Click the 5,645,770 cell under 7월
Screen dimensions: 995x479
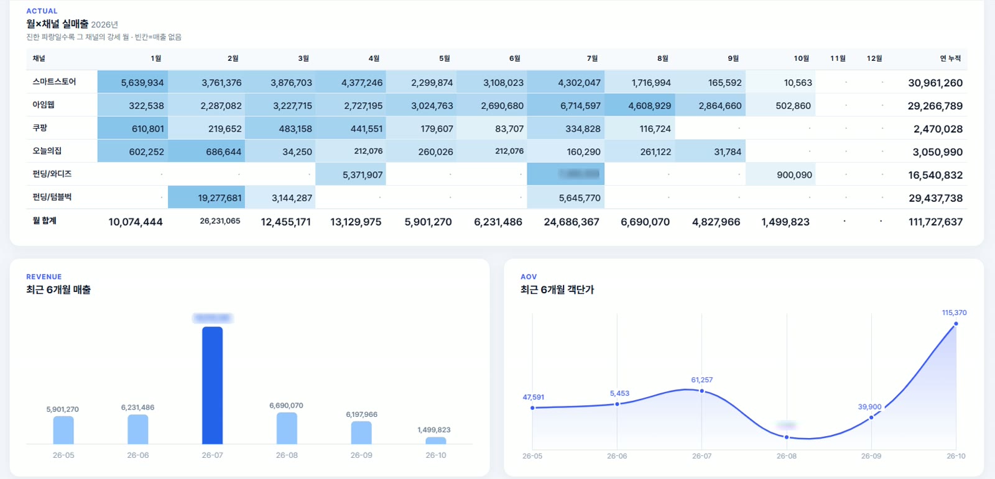565,197
